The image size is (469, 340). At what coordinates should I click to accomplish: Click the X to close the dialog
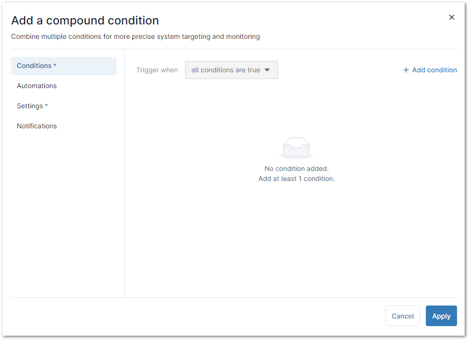pyautogui.click(x=451, y=17)
